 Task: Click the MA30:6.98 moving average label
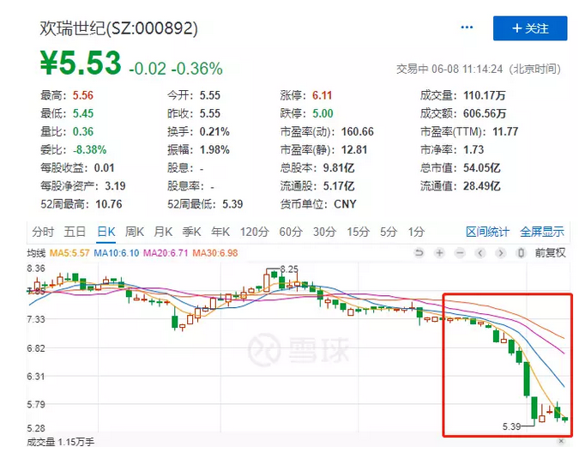pos(215,253)
